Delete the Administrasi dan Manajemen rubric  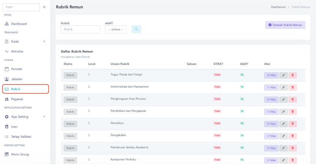coord(293,87)
